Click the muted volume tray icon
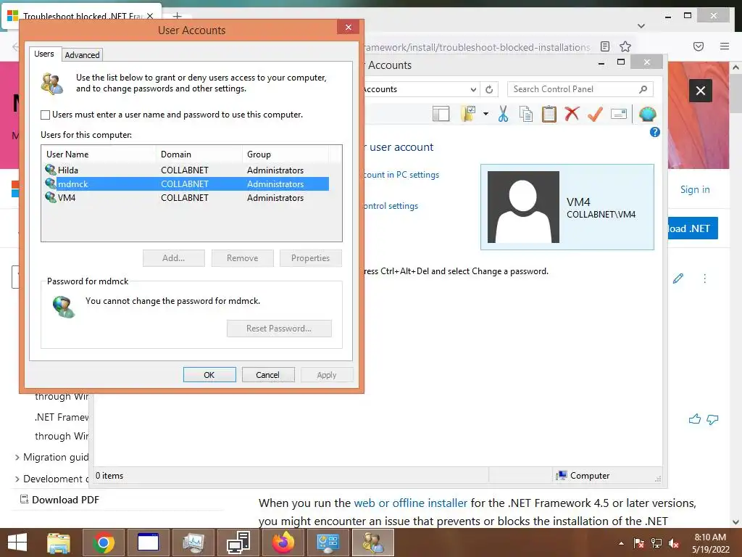 (673, 543)
